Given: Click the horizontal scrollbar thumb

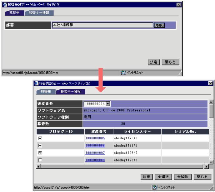Looking at the screenshot, I should 122,166.
